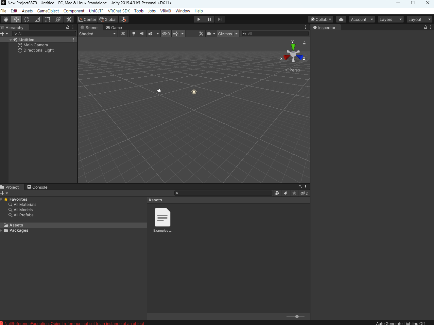Image resolution: width=434 pixels, height=325 pixels.
Task: Open Project panel options menu
Action: [305, 187]
